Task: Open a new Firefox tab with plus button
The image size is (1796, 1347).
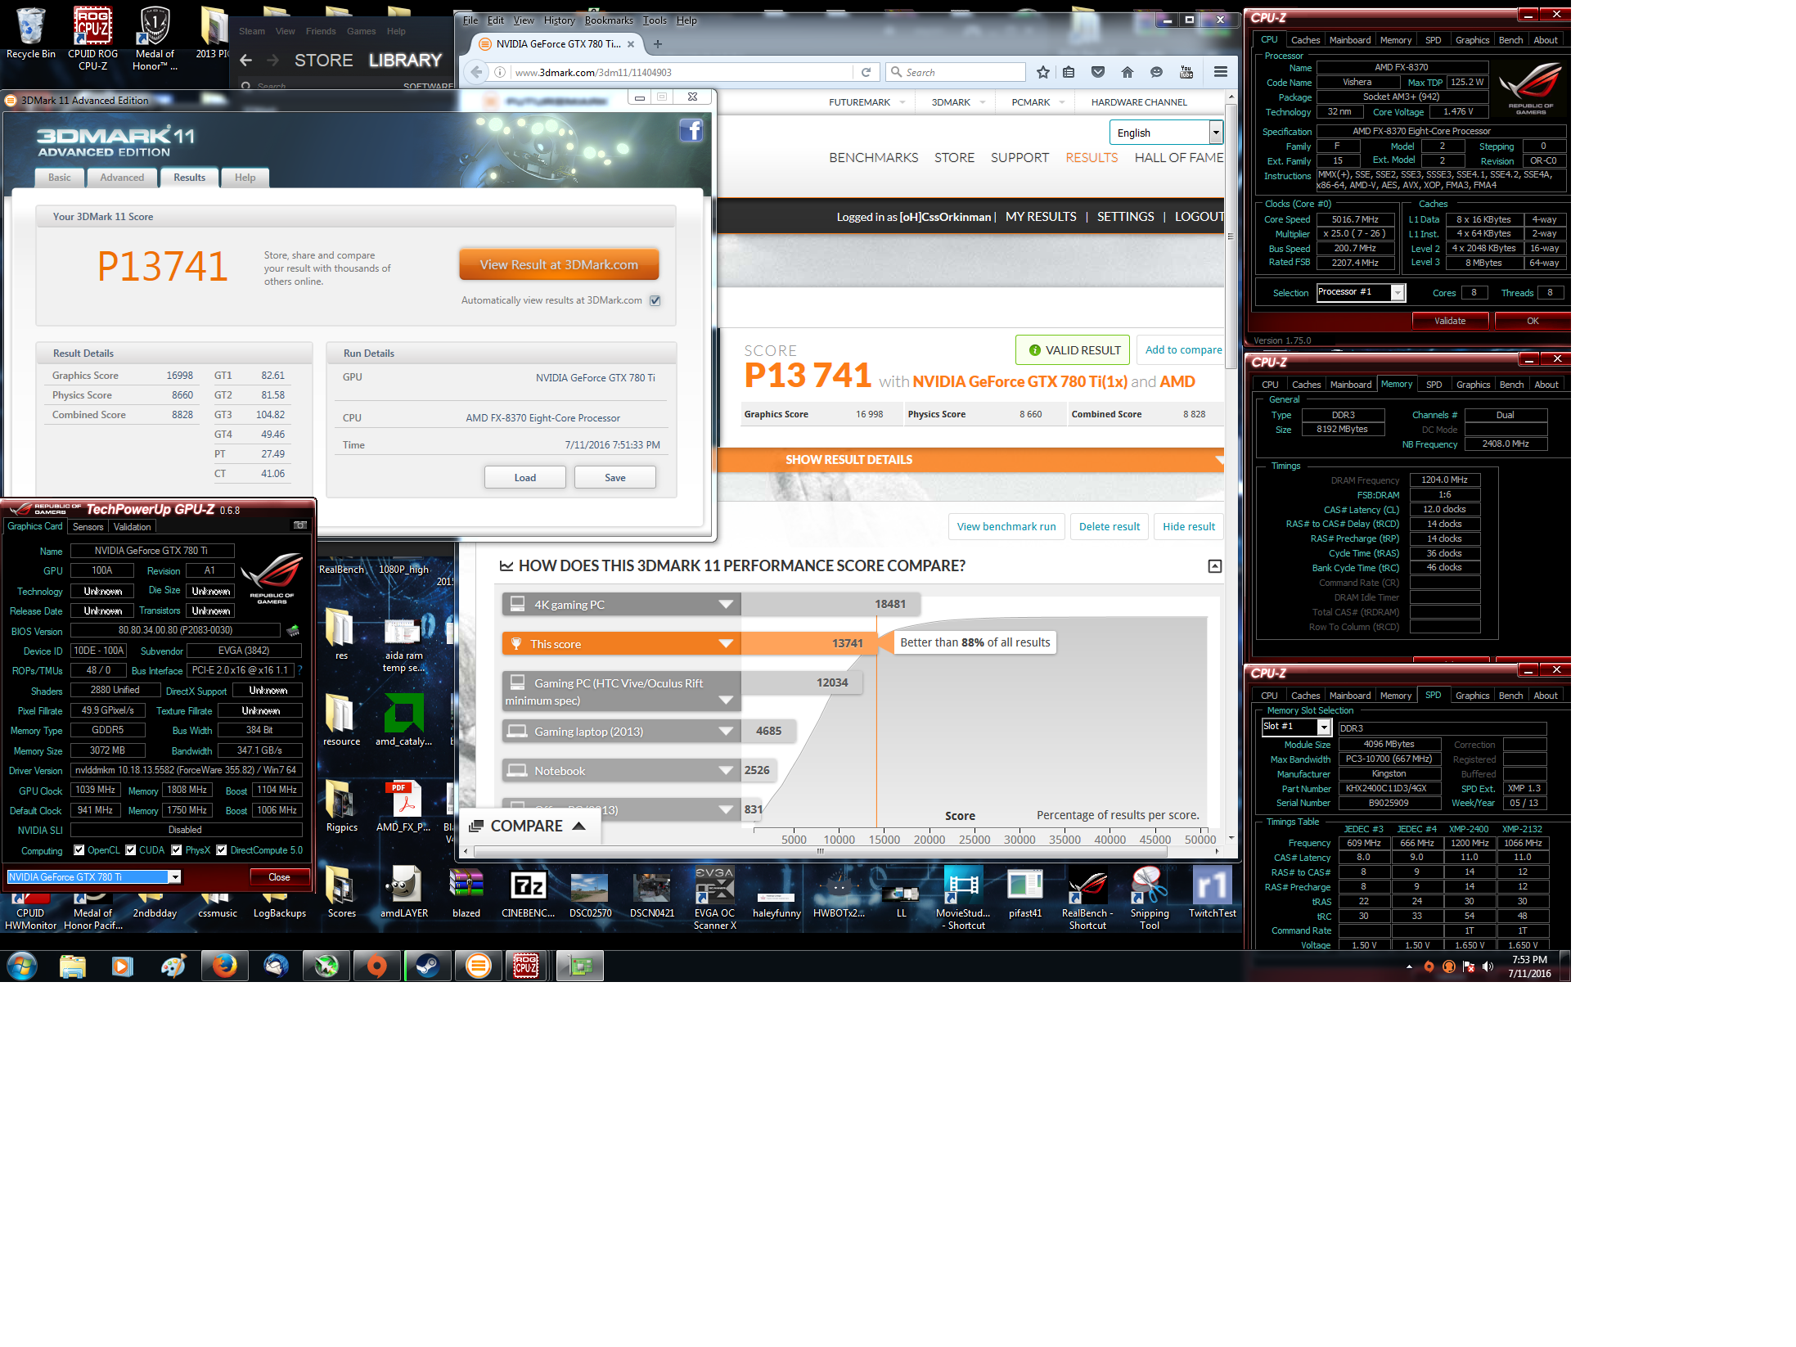Action: pyautogui.click(x=658, y=44)
